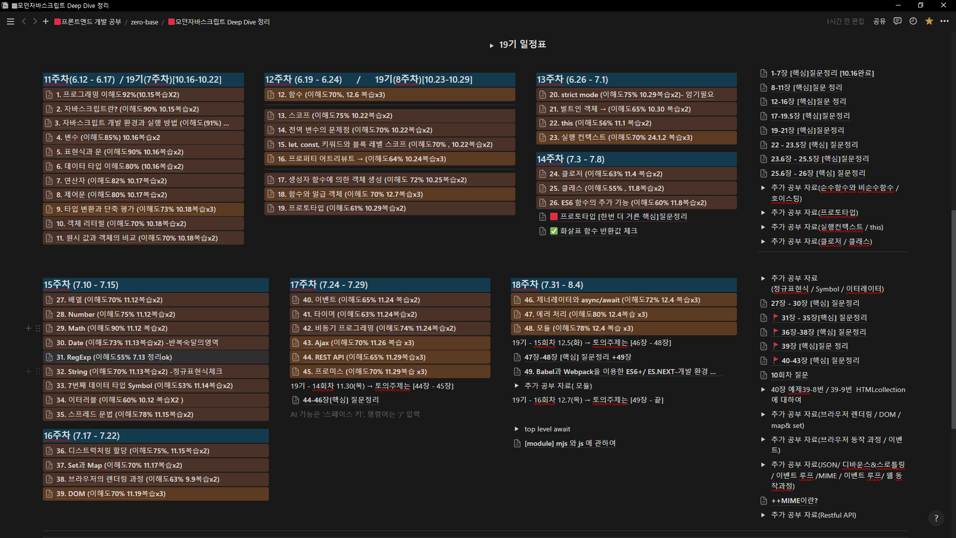This screenshot has width=956, height=538.
Task: Click the drag handle beside '32. String'
Action: tap(38, 372)
